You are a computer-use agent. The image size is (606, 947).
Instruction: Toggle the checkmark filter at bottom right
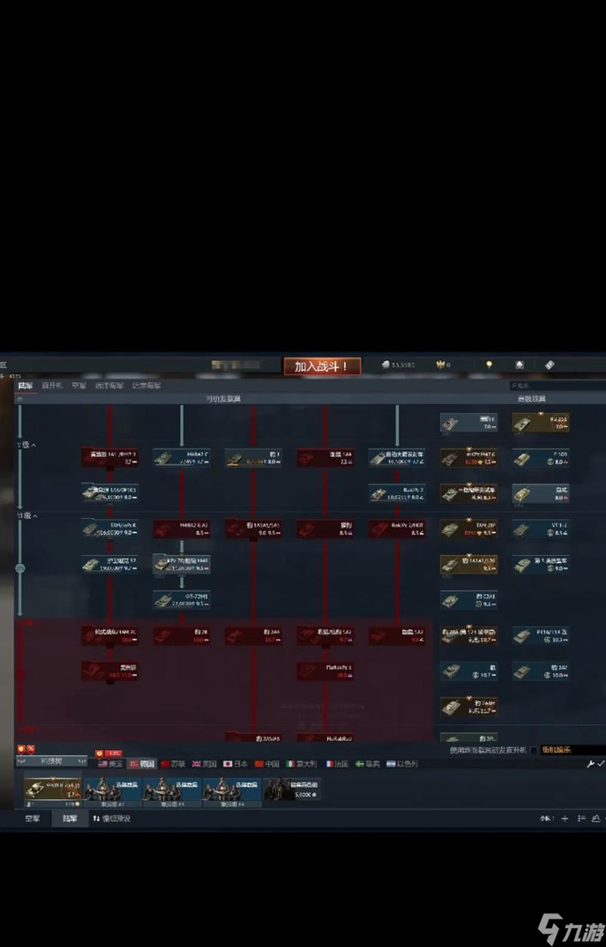pyautogui.click(x=601, y=764)
